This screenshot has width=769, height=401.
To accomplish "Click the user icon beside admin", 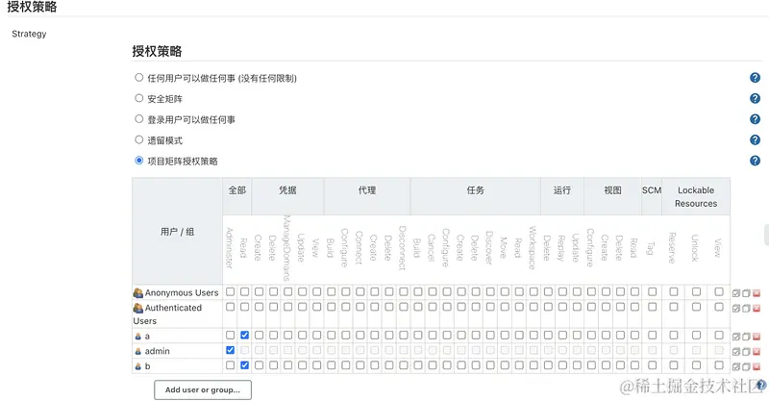I will [x=137, y=351].
